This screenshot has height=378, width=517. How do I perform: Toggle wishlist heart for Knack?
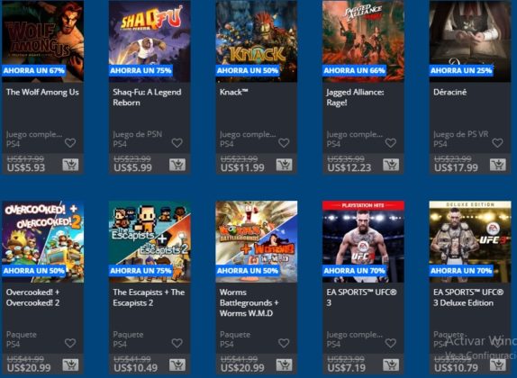[284, 143]
